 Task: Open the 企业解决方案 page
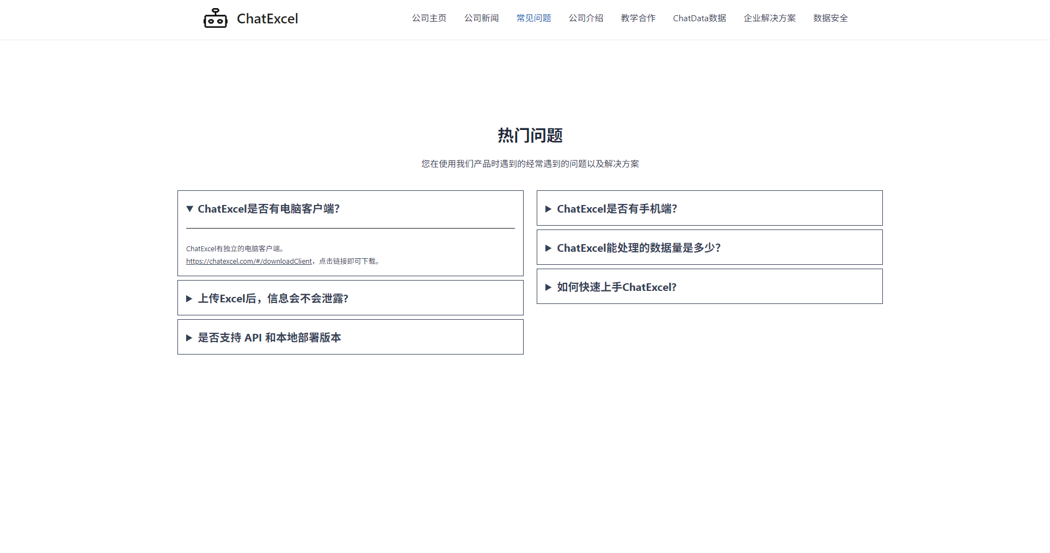coord(770,18)
